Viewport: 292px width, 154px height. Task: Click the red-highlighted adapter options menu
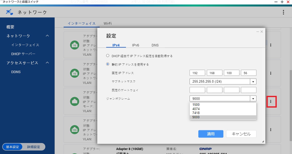[271, 102]
